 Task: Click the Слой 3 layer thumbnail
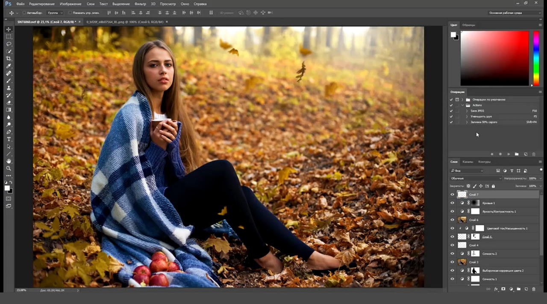(462, 262)
